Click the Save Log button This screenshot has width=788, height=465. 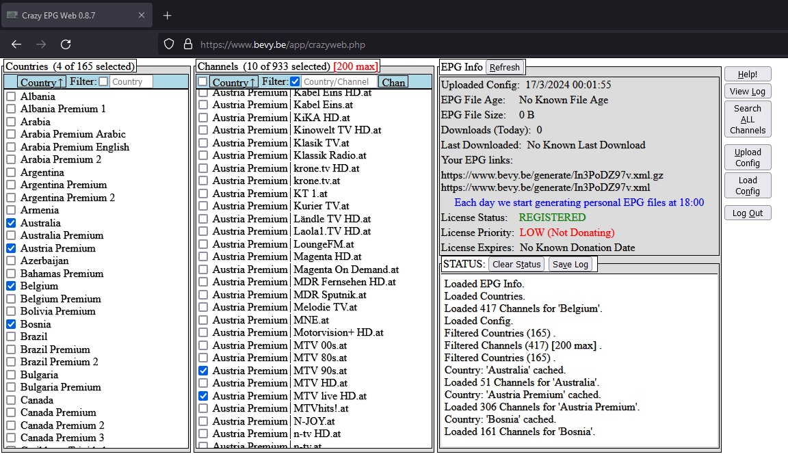tap(570, 264)
